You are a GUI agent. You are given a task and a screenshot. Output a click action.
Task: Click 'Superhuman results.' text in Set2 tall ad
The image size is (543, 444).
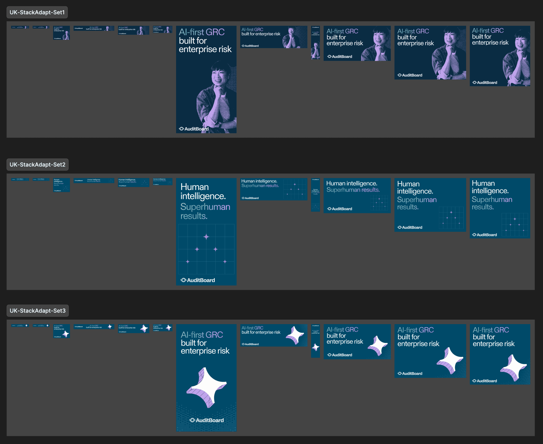205,211
